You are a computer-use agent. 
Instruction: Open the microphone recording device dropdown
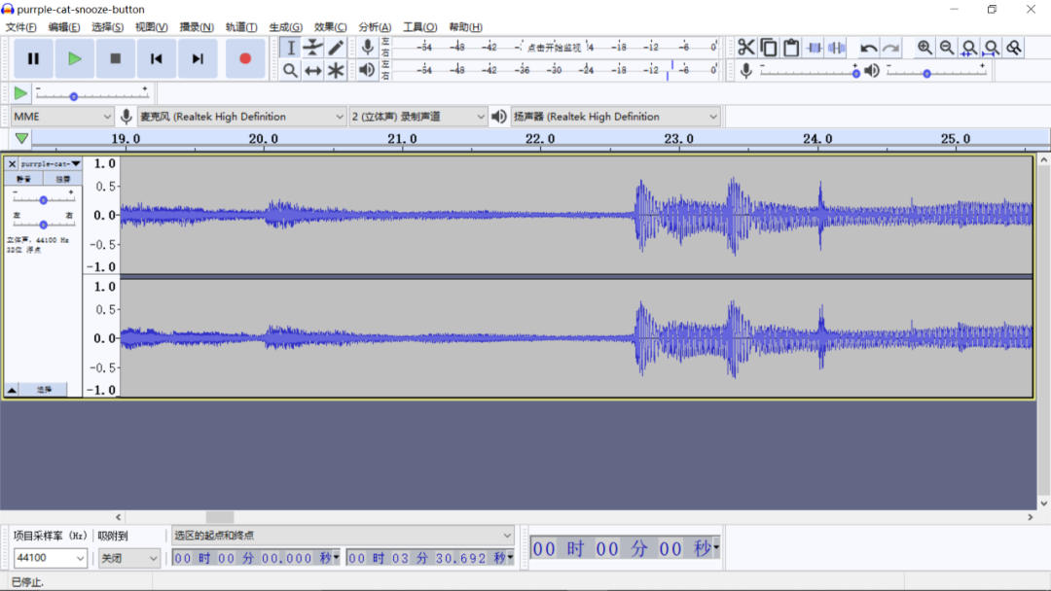(x=241, y=117)
